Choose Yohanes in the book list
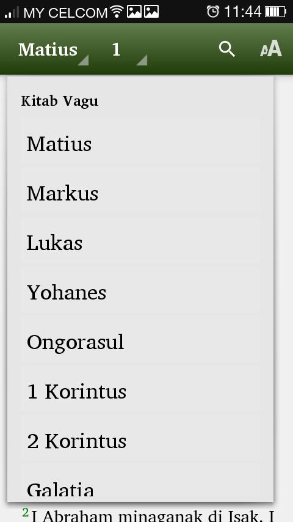This screenshot has width=293, height=522. (140, 292)
